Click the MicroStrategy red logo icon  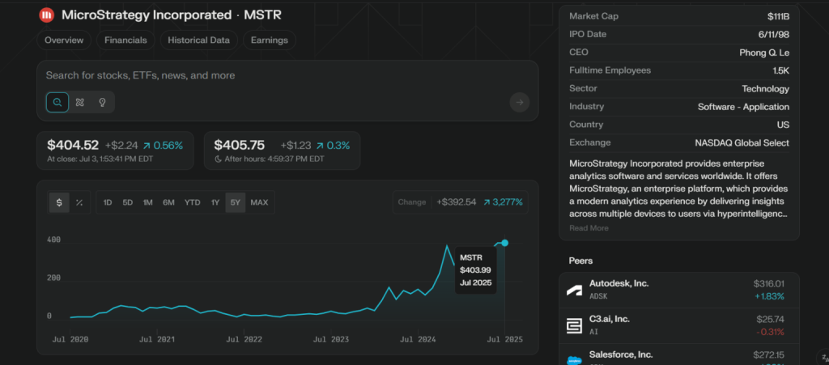click(47, 15)
